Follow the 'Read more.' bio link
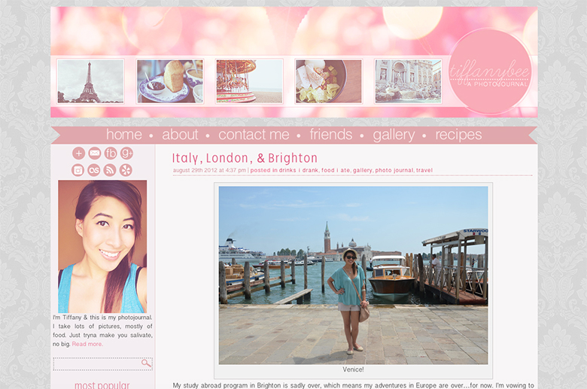587x389 pixels. point(87,344)
